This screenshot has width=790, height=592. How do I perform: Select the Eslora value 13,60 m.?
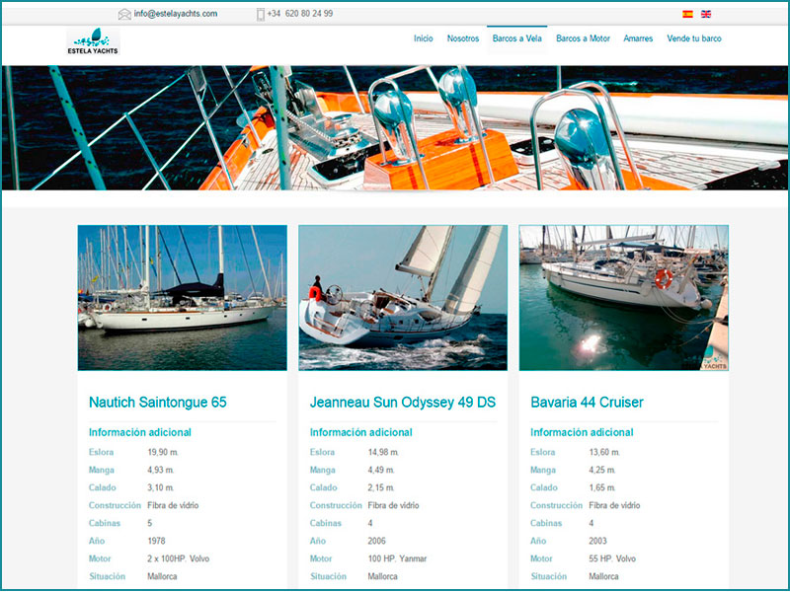604,452
